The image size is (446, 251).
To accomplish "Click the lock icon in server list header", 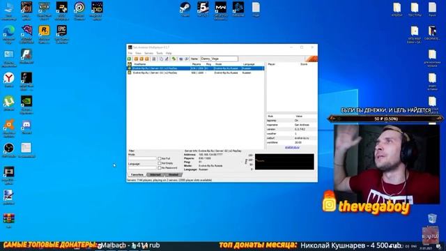I will (130, 64).
